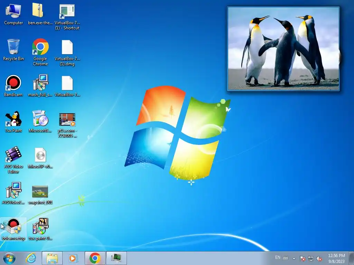354x265 pixels.
Task: Select the mash_full_s installer icon
Action: 40,86
